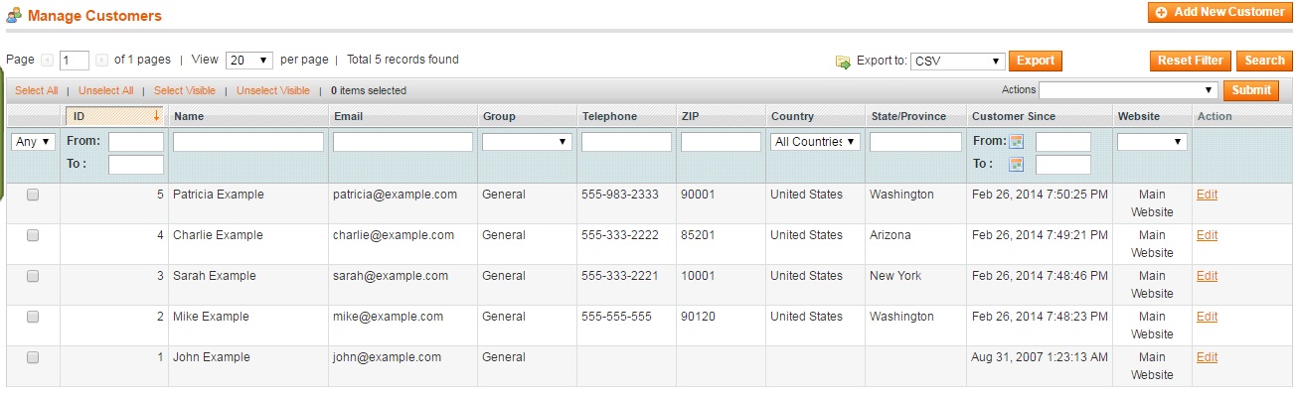Click Edit link for Mike Example
Viewport: 1297px width, 396px height.
click(x=1207, y=317)
